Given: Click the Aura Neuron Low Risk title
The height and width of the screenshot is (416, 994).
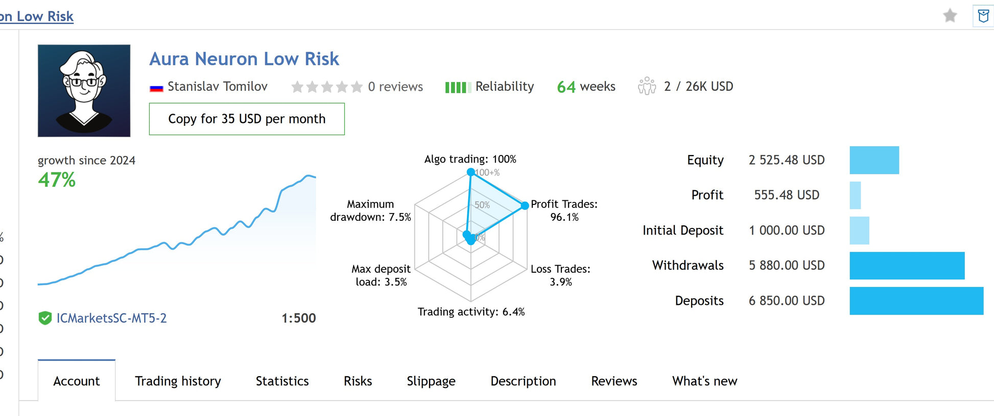Looking at the screenshot, I should click(x=244, y=59).
